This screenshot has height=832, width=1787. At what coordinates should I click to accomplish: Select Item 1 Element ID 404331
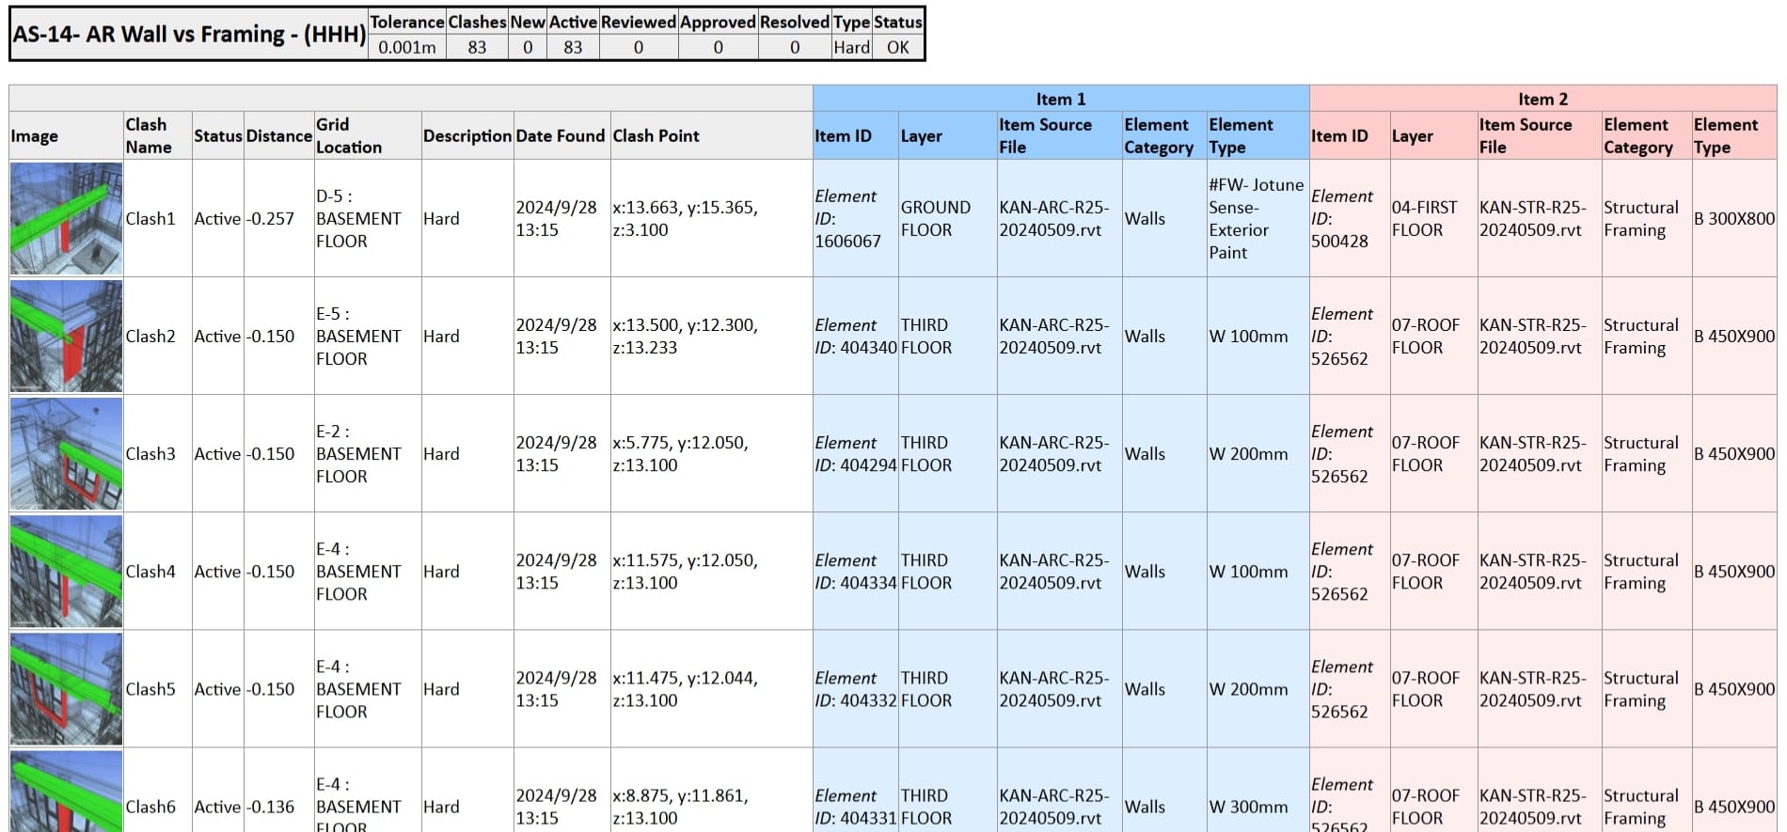pyautogui.click(x=856, y=807)
